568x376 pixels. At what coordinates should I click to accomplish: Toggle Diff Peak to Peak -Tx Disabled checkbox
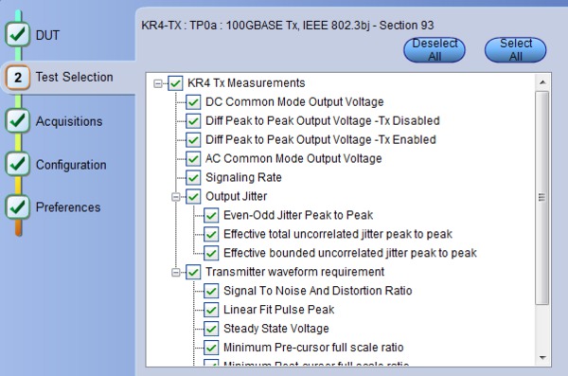point(193,121)
